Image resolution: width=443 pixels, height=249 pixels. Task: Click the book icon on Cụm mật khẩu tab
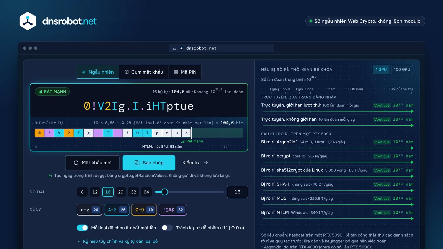127,72
